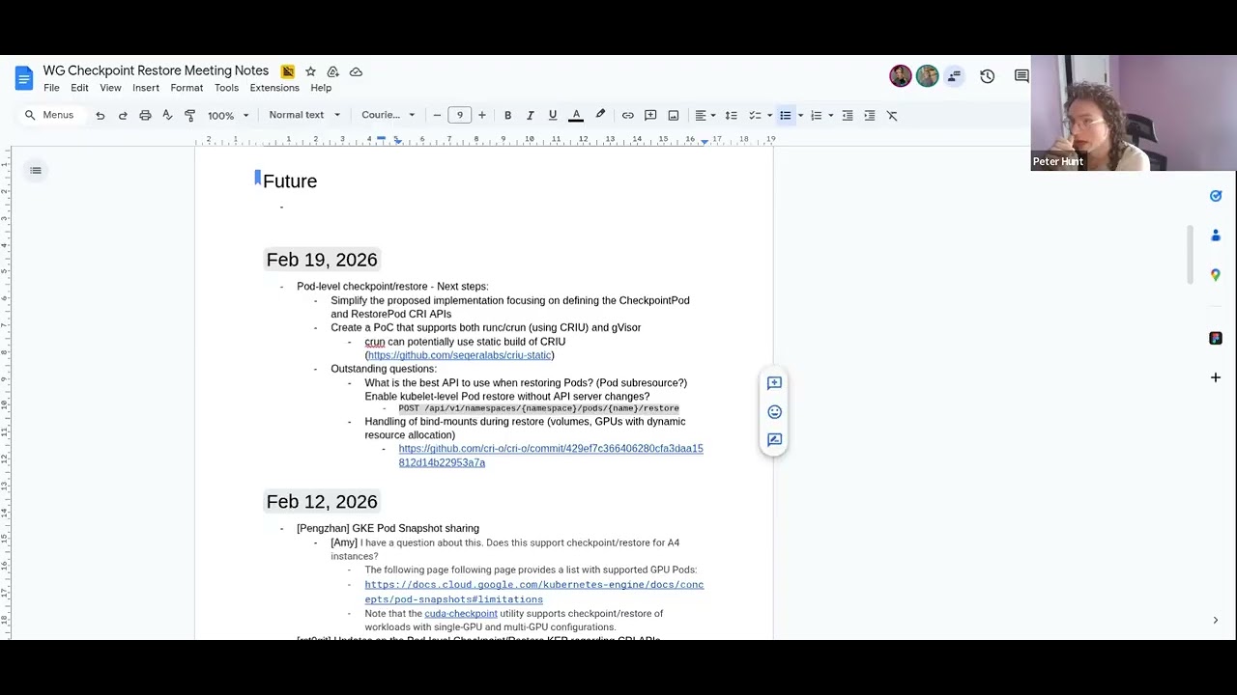Viewport: 1237px width, 695px height.
Task: Click the document title text
Action: coord(156,70)
